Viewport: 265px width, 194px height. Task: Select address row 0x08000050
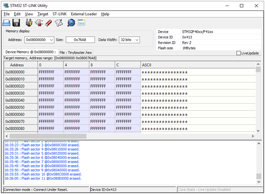tap(21, 107)
